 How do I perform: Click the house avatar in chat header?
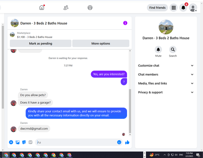15,23
